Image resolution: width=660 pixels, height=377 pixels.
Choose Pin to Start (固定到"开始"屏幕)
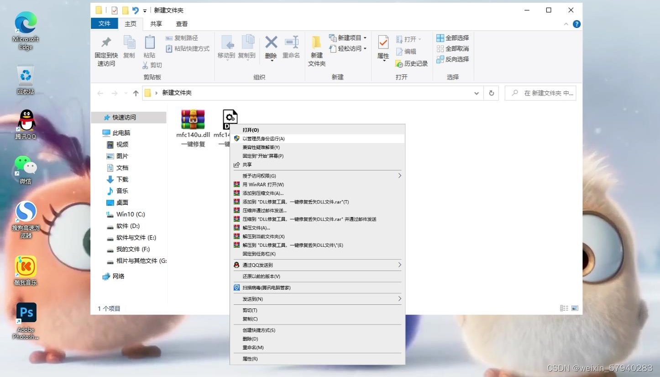[317, 156]
